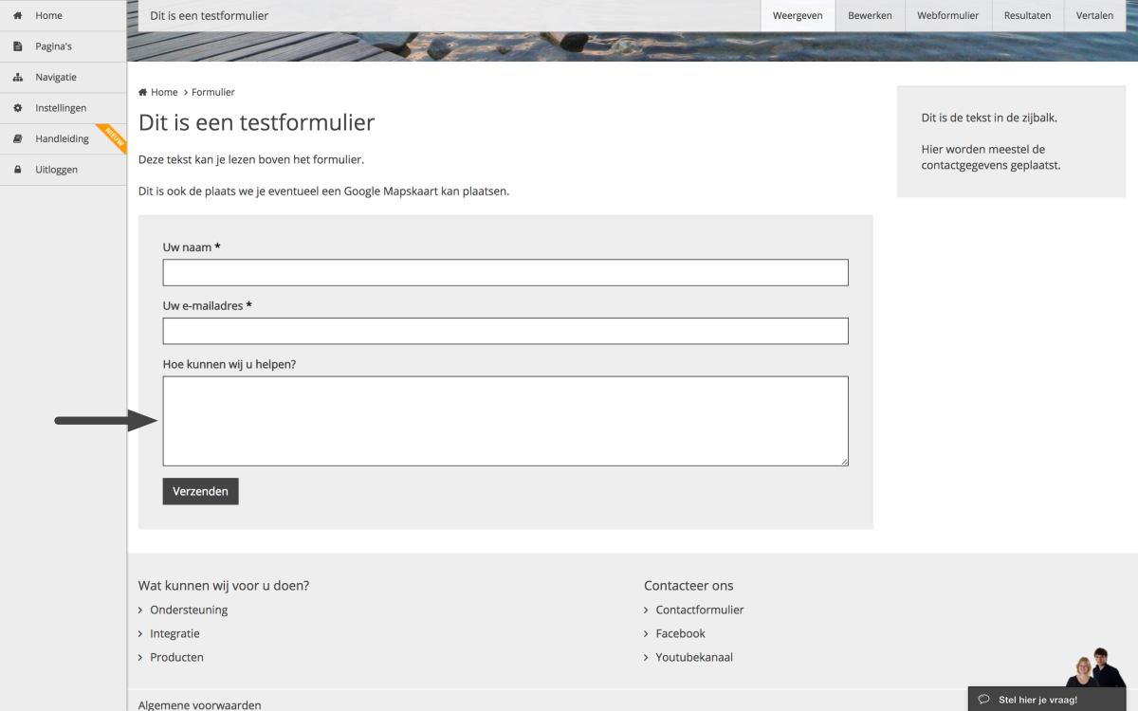Click the page heading Dit is een testformulier
This screenshot has width=1138, height=711.
click(257, 122)
